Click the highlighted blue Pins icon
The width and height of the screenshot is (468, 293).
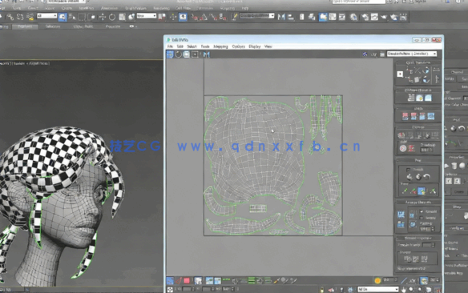(422, 191)
